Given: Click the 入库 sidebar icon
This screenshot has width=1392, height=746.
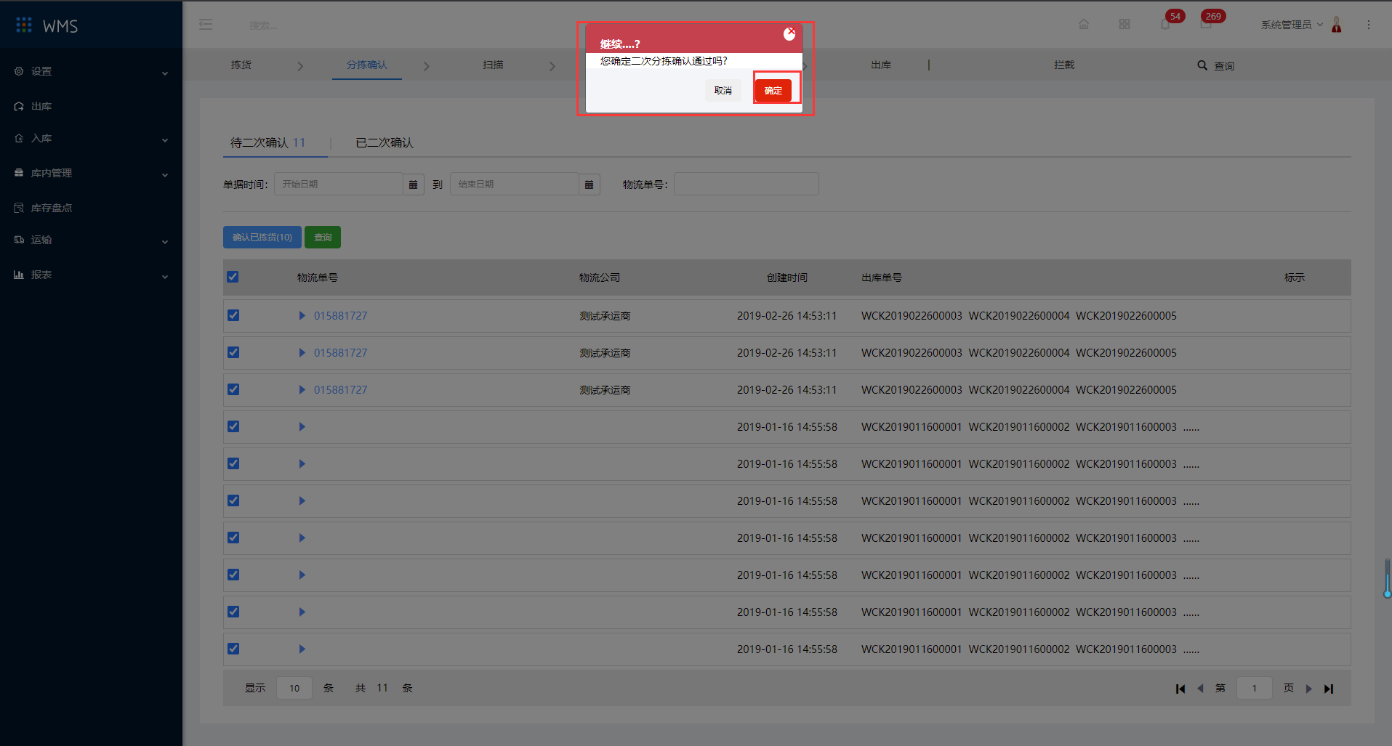Looking at the screenshot, I should pos(19,138).
